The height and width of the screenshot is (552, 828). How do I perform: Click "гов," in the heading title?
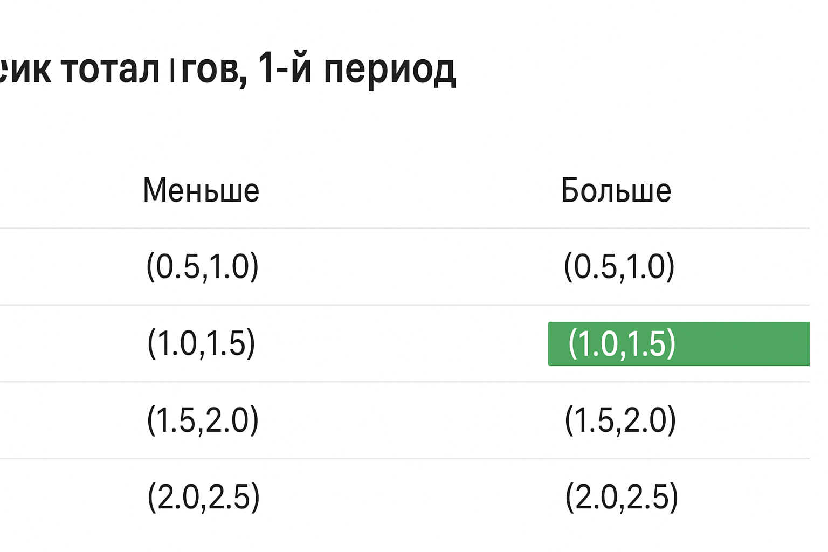[213, 71]
